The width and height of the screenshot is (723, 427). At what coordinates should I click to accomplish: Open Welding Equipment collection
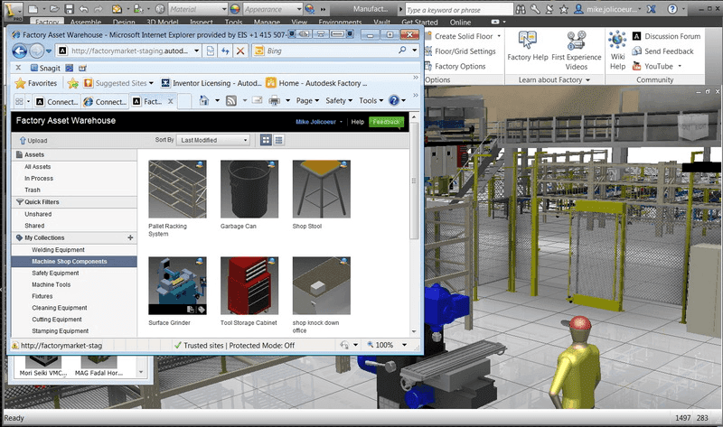pyautogui.click(x=58, y=250)
